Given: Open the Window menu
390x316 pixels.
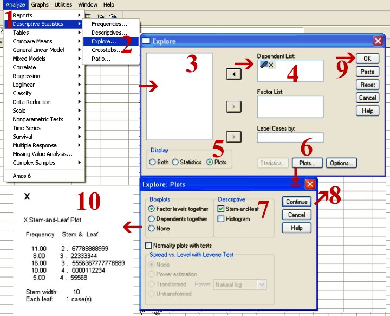Looking at the screenshot, I should coord(88,5).
